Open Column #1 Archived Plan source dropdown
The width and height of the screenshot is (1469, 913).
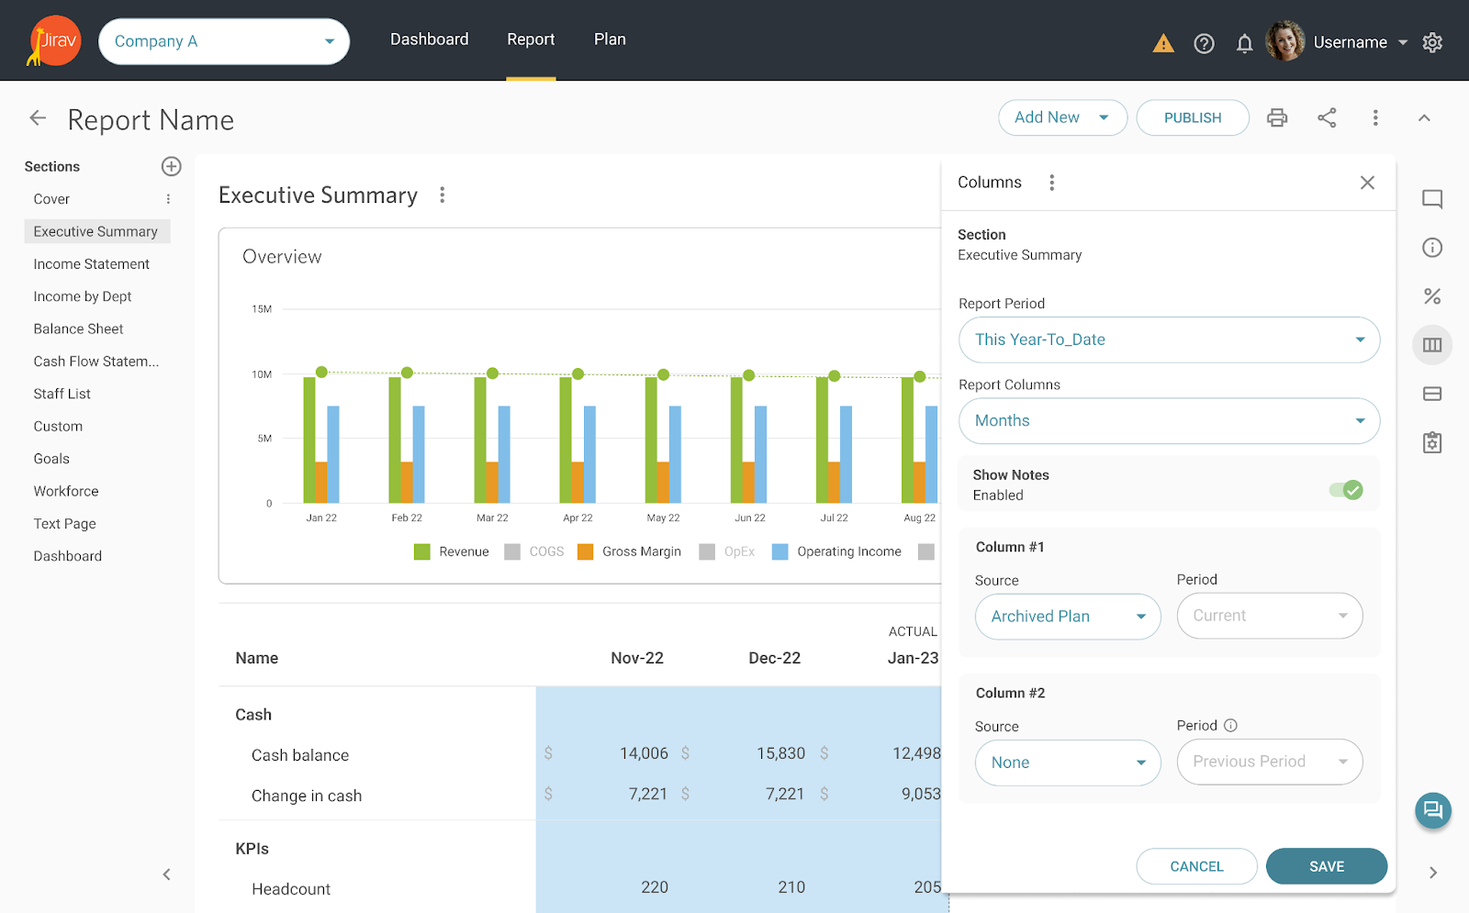[1067, 617]
